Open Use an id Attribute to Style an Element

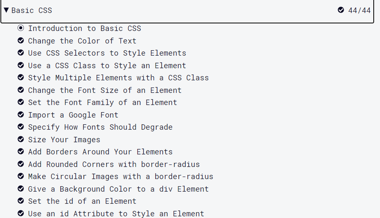click(116, 214)
